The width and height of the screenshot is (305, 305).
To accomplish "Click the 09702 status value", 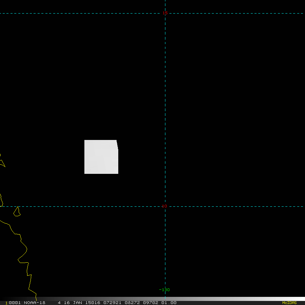I will click(x=150, y=303).
